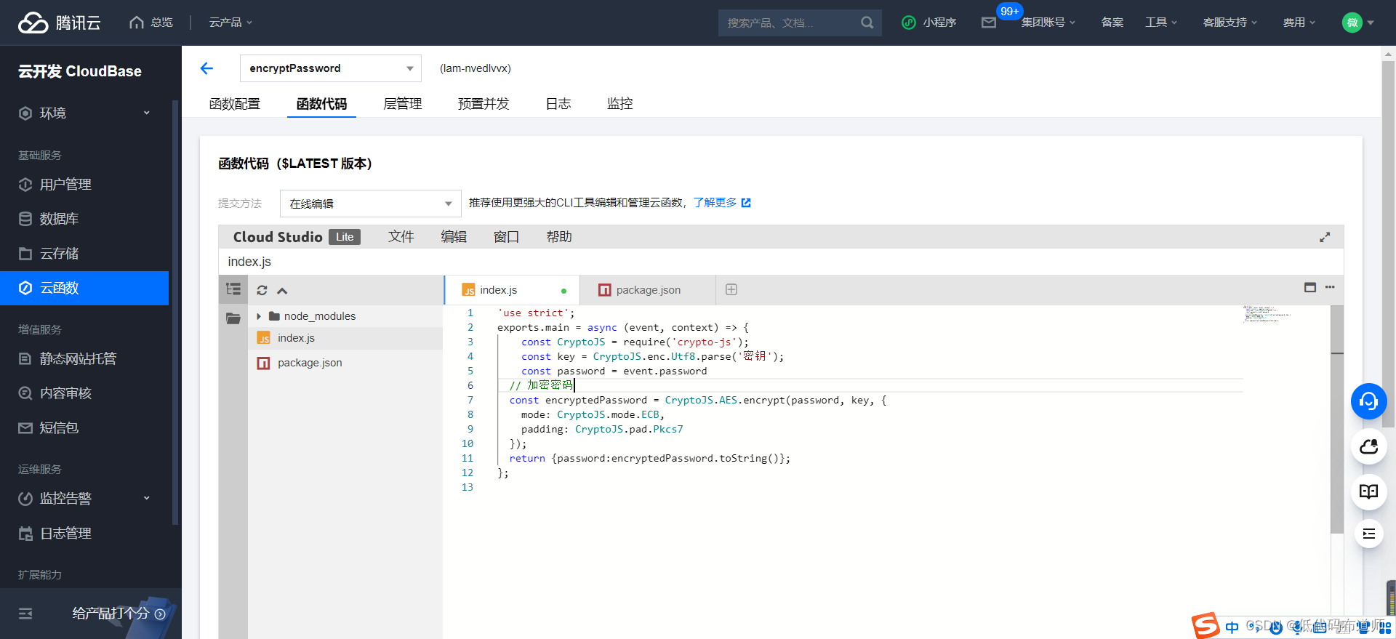Switch to the 函数配置 tab

(x=234, y=104)
